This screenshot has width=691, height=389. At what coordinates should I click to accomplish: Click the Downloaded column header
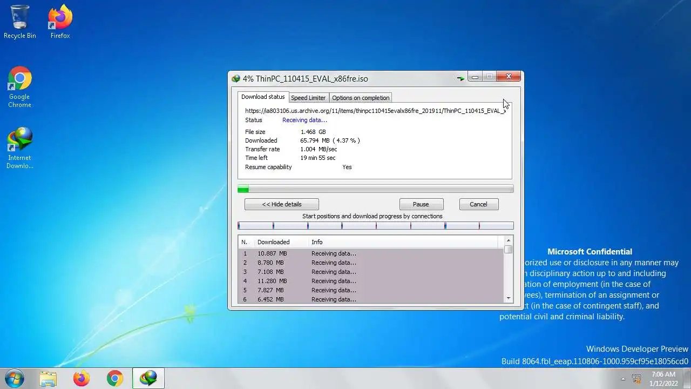pyautogui.click(x=281, y=242)
